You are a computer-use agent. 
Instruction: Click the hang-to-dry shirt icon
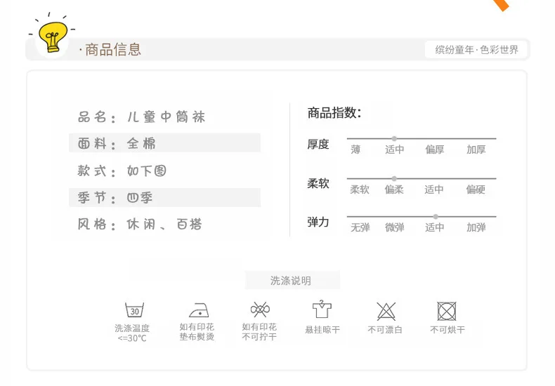click(322, 310)
